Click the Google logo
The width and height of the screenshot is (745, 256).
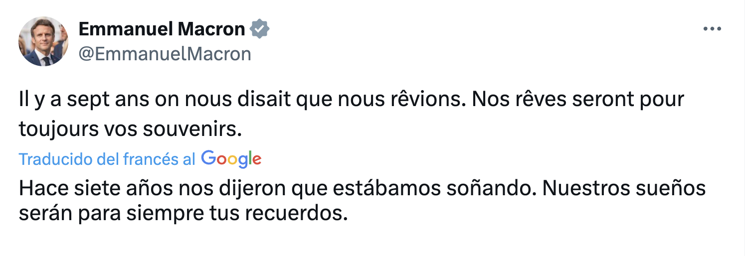[x=231, y=159]
